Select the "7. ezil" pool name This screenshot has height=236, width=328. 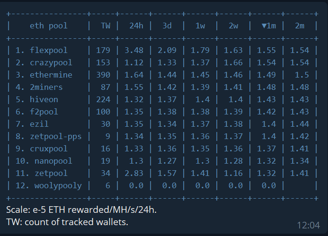32,124
